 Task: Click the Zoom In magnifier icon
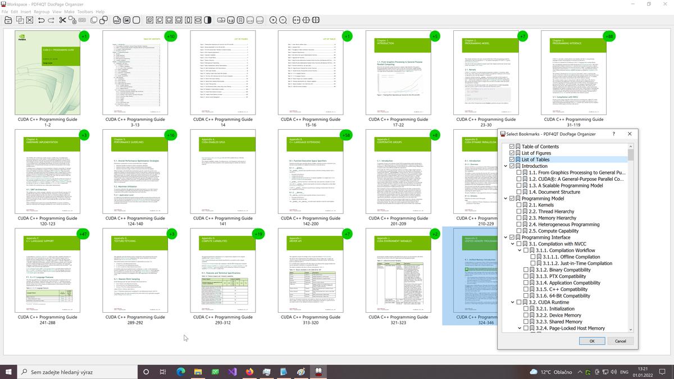point(272,20)
